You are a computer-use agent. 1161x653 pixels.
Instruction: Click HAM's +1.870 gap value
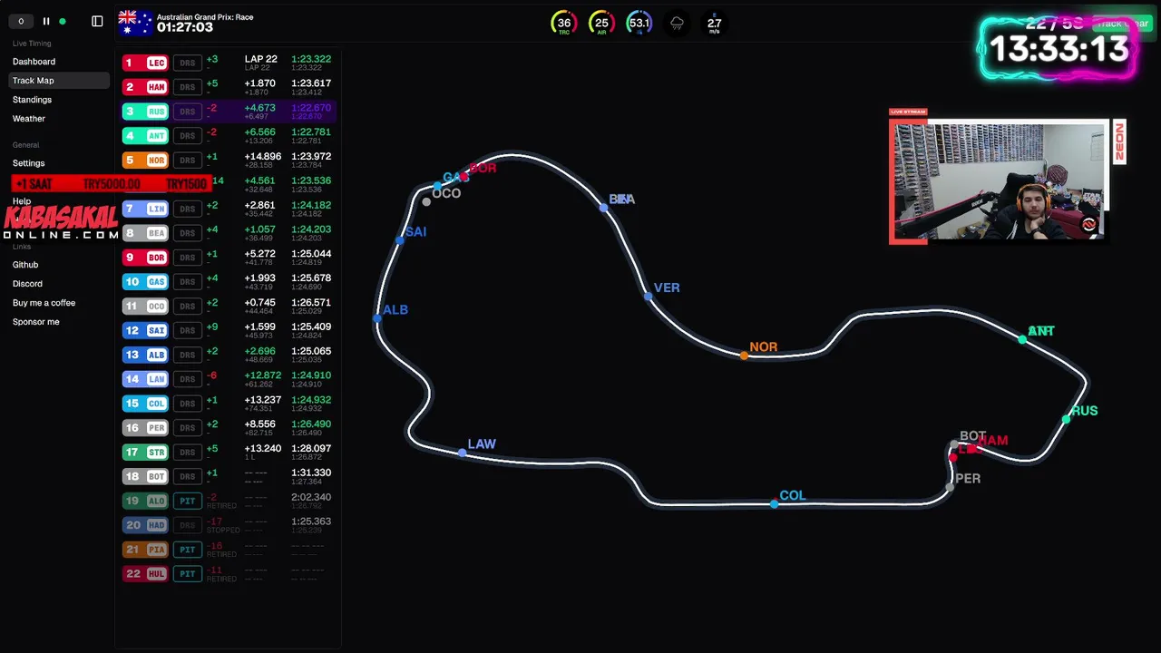[259, 83]
